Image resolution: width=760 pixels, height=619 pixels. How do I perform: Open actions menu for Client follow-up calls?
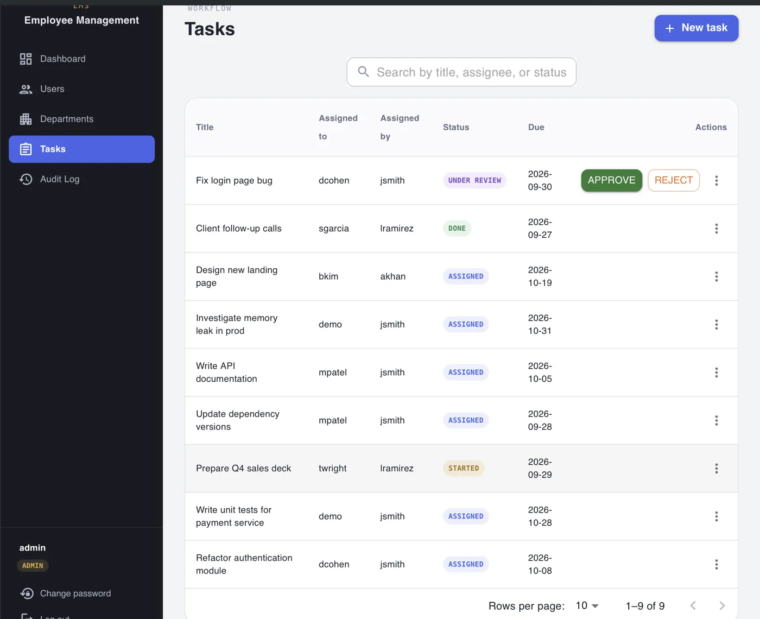coord(717,229)
